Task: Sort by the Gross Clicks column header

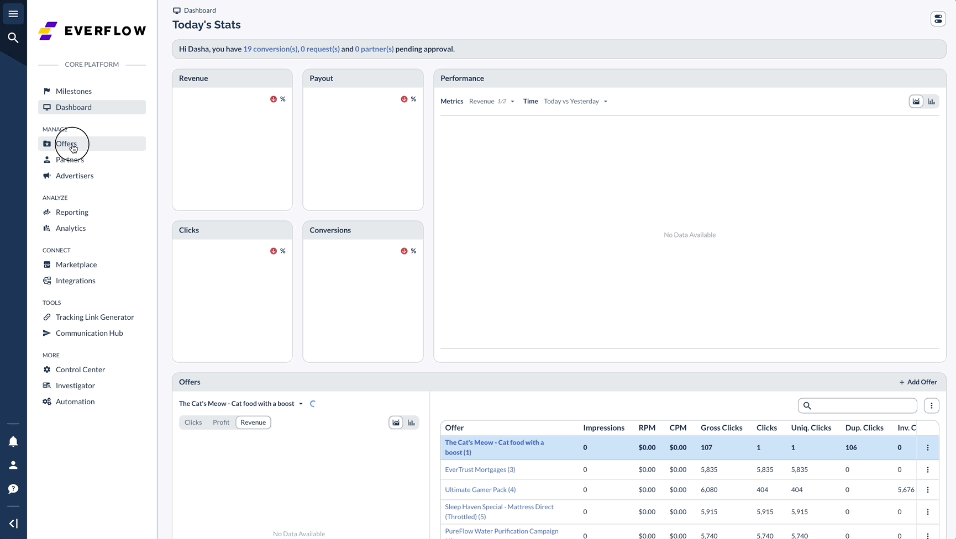Action: pyautogui.click(x=721, y=428)
